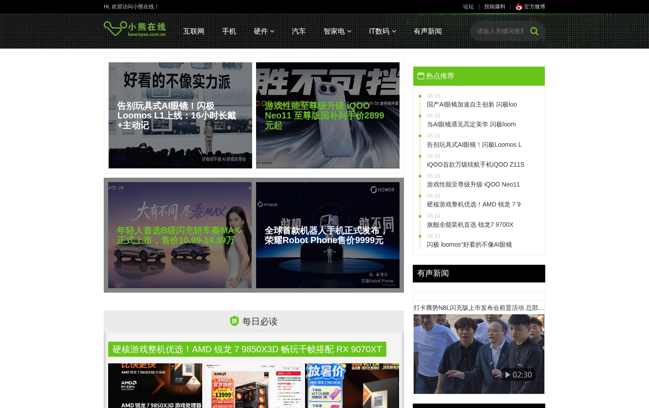This screenshot has height=408, width=649.
Task: Open the iQOO Neo11 至尊版 feature article
Action: pyautogui.click(x=328, y=115)
